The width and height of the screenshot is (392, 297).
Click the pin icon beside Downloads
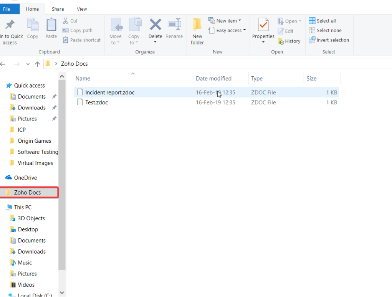pyautogui.click(x=54, y=108)
